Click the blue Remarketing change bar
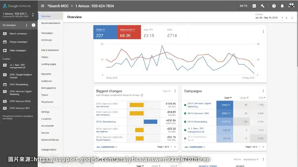298x167 pixels. (150, 122)
